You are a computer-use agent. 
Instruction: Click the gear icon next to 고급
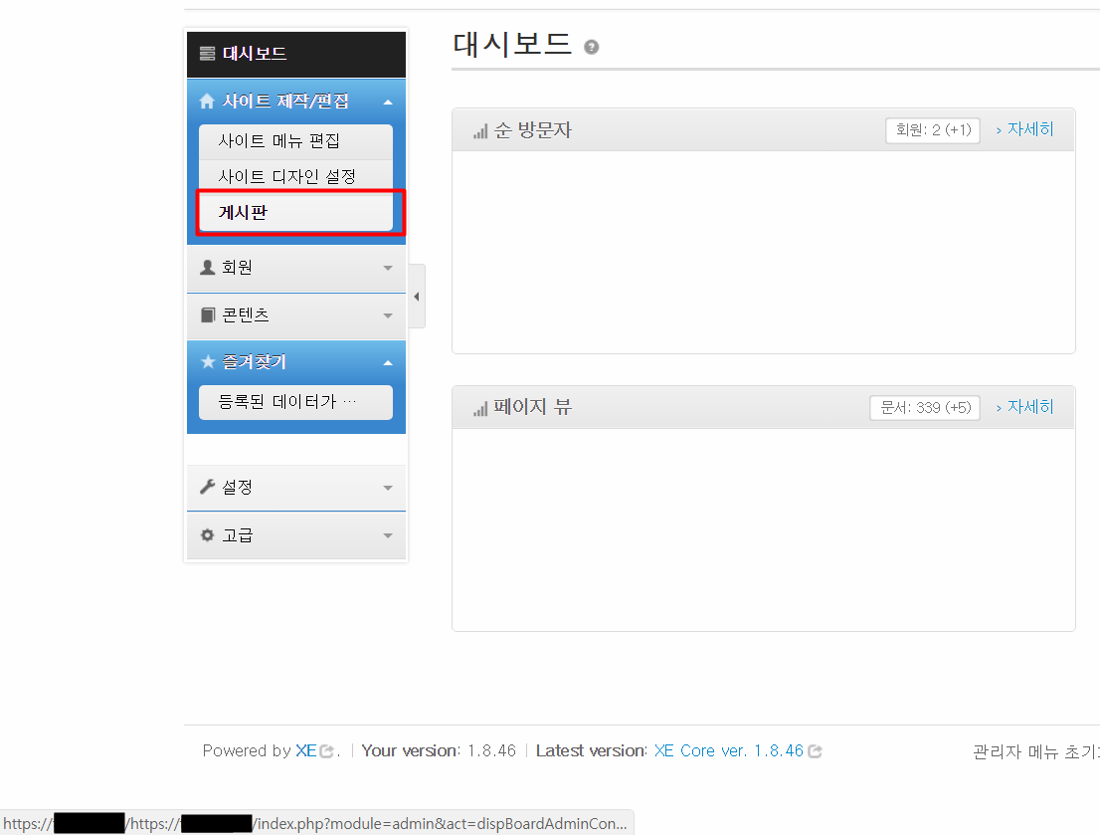click(207, 534)
